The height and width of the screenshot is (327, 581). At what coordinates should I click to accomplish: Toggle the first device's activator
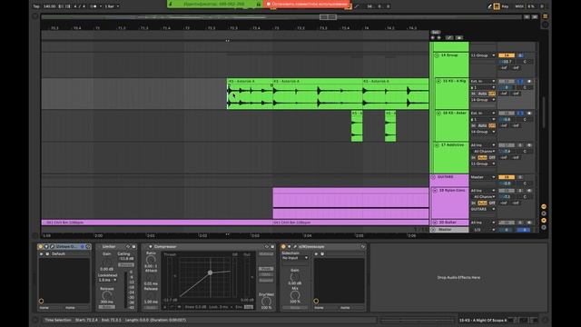pos(40,246)
